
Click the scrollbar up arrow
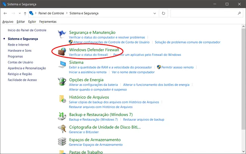(243, 26)
